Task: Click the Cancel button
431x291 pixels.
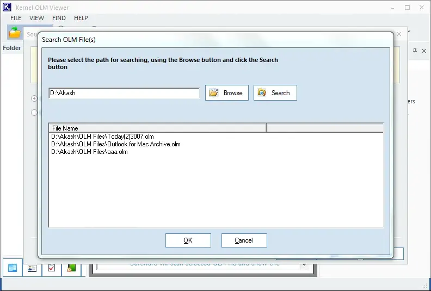Action: (x=244, y=240)
